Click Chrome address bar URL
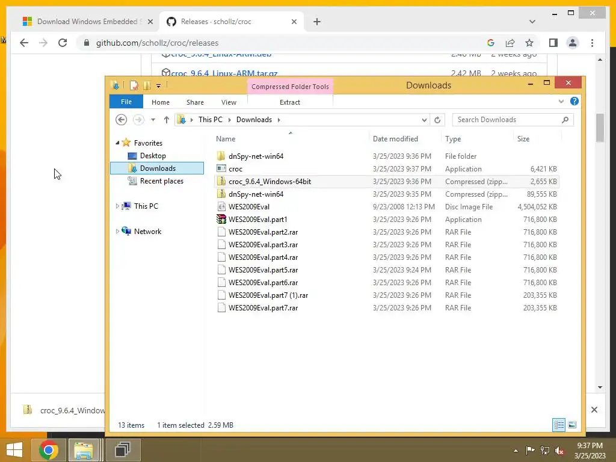 (157, 43)
